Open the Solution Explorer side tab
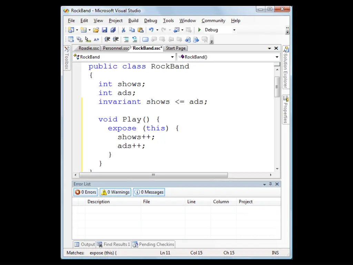Screen dimensions: 353x265 [x=286, y=67]
